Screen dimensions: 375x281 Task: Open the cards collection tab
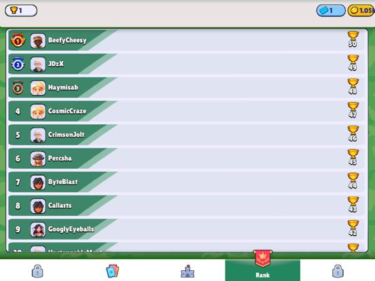point(112,271)
